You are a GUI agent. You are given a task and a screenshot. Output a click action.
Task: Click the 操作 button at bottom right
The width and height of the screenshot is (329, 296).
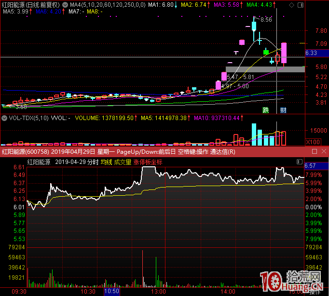click(315, 292)
